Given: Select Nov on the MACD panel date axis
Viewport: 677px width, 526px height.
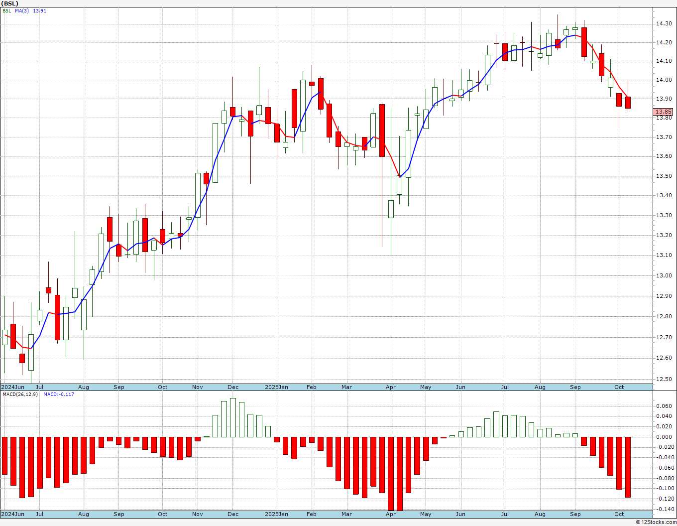Looking at the screenshot, I should click(x=198, y=514).
